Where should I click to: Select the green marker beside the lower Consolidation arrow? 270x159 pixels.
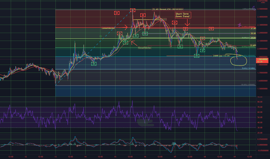coord(125,42)
